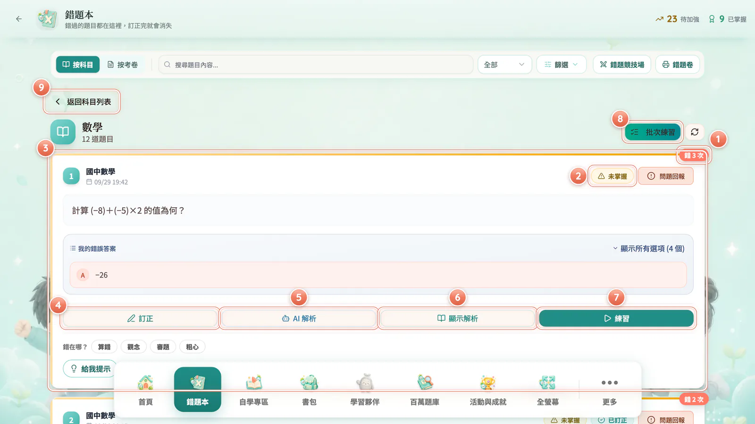
Task: Click the 訂正 button
Action: (140, 318)
